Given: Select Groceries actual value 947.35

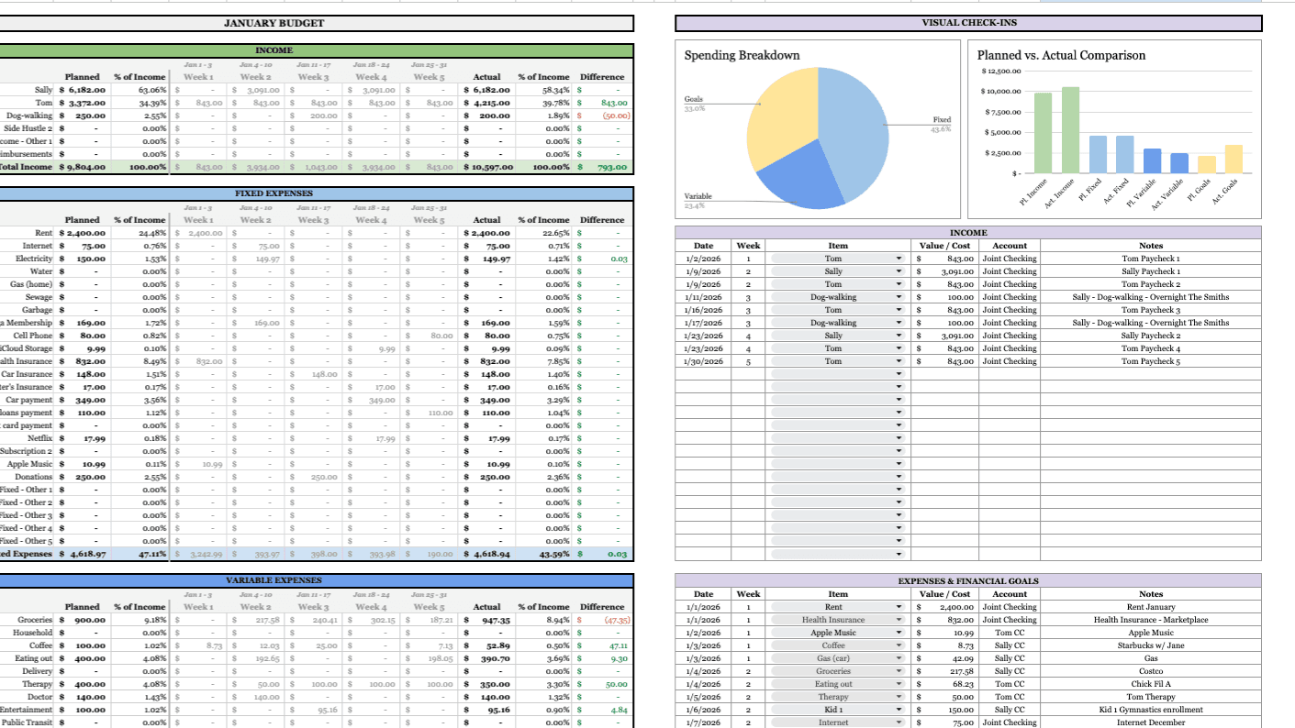Looking at the screenshot, I should tap(485, 620).
